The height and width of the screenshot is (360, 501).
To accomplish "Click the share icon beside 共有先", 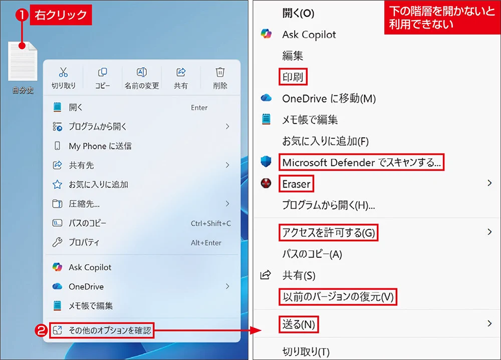I will click(x=57, y=165).
